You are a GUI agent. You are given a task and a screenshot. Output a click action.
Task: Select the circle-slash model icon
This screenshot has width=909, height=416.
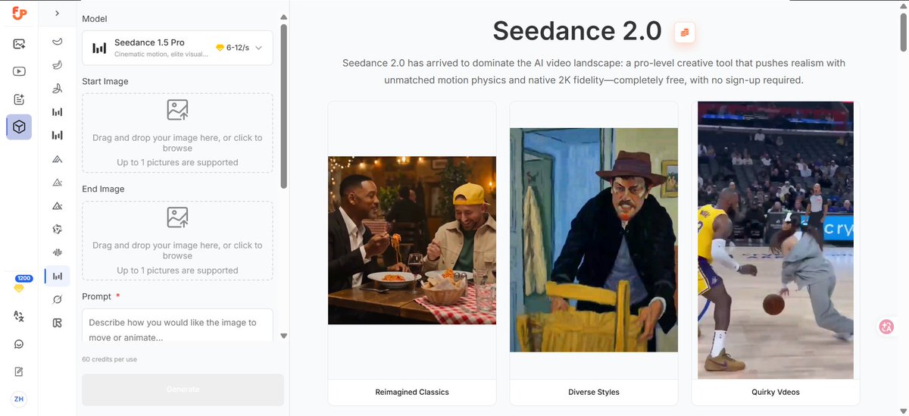(x=58, y=299)
